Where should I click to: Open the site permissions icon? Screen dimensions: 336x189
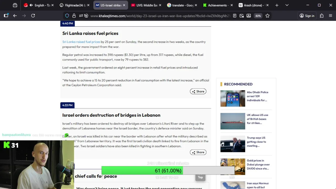coord(81,16)
